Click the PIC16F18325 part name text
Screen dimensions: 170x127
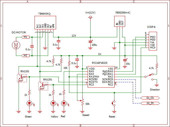pos(100,63)
